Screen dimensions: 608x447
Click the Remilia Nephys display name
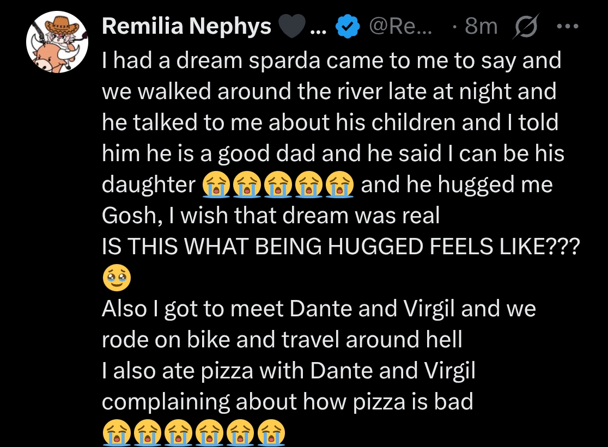(187, 26)
